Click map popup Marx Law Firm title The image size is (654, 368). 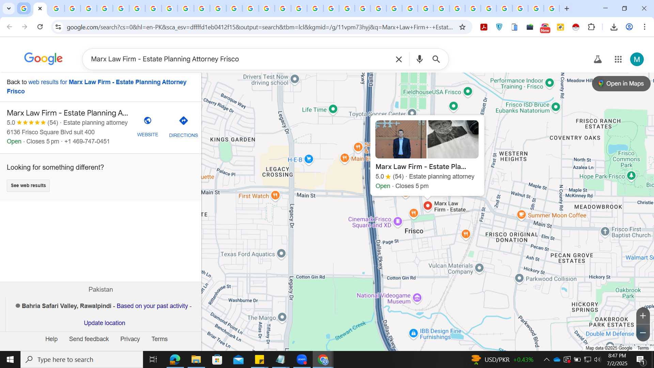(421, 167)
